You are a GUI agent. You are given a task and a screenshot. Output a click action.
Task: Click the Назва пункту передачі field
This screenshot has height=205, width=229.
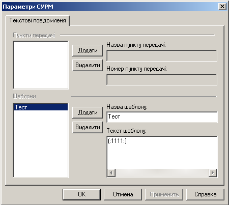click(x=162, y=55)
